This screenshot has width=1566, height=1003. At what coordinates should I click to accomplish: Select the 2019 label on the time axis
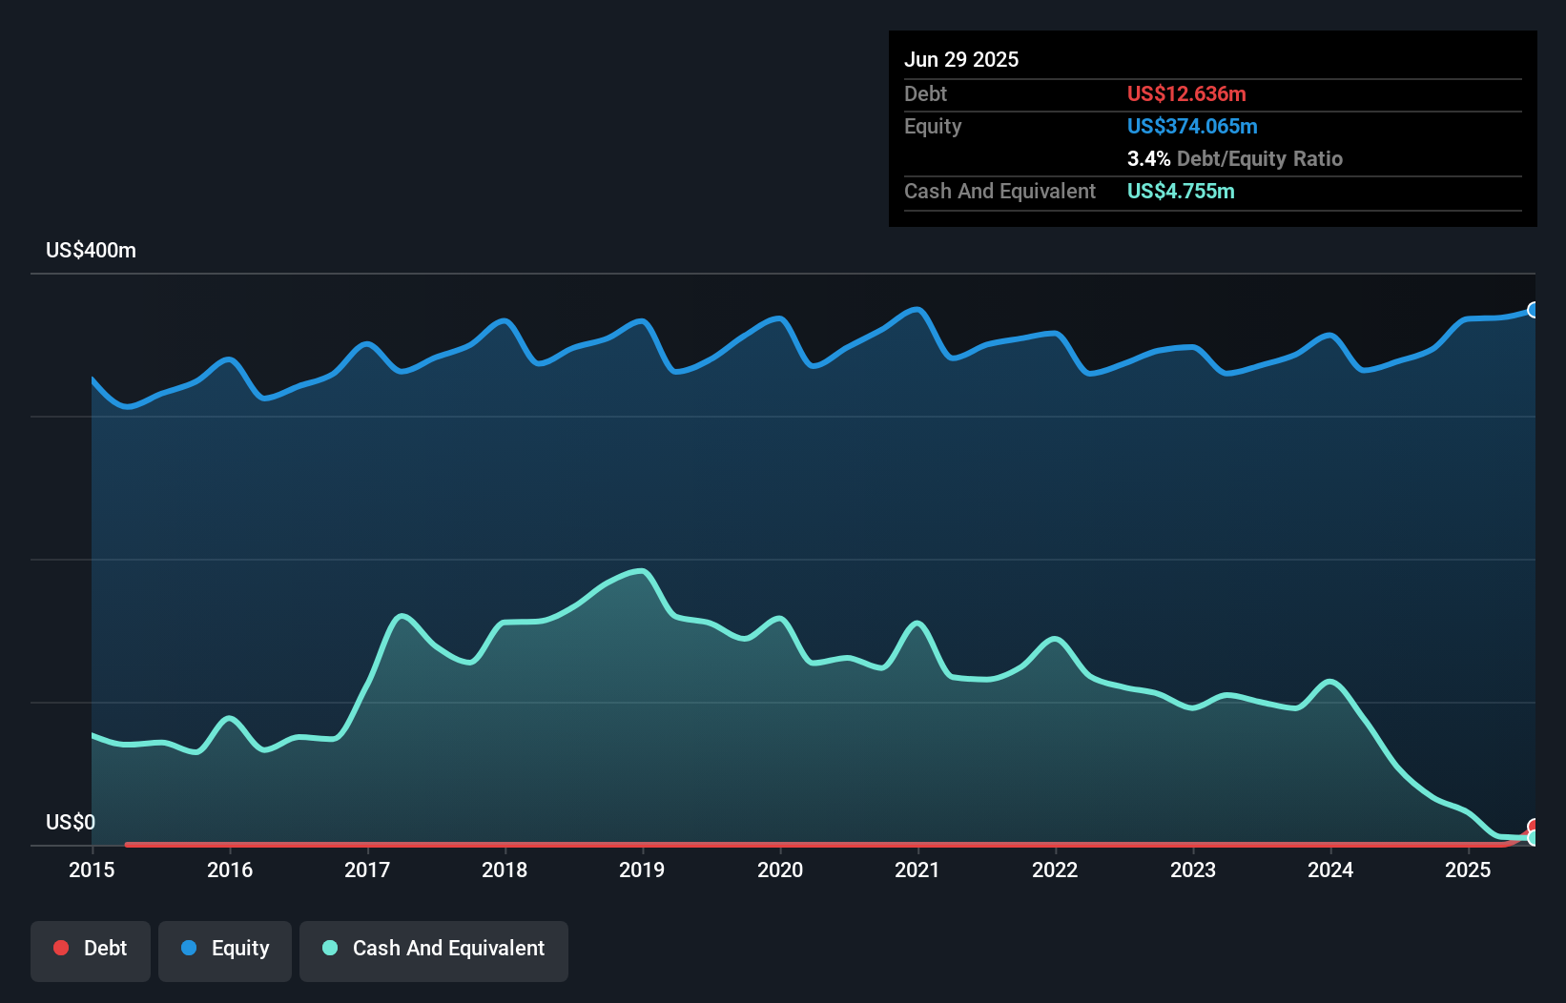643,870
